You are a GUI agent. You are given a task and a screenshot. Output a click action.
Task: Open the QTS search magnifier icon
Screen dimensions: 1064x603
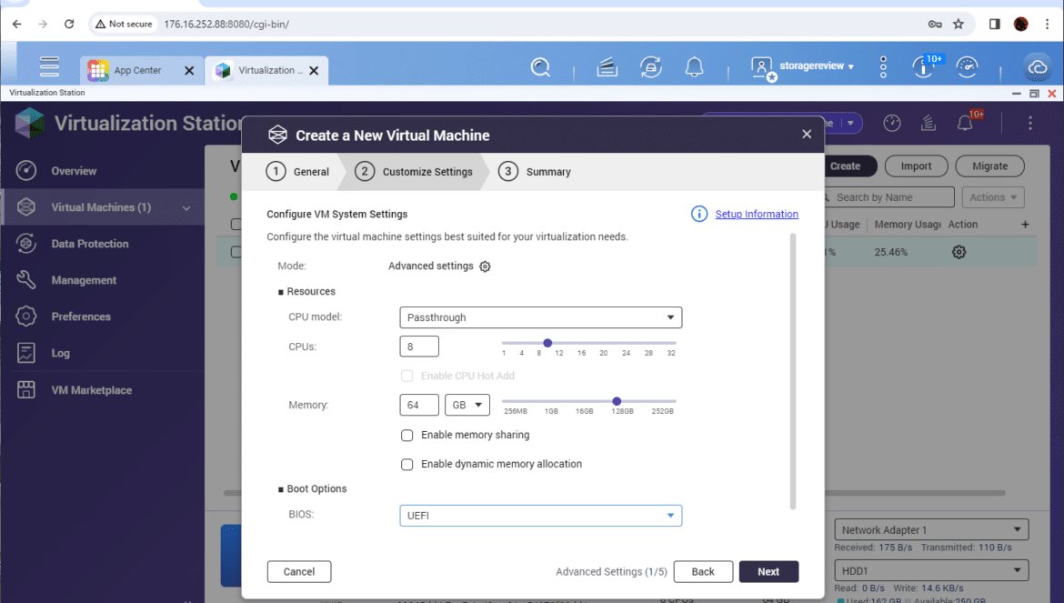540,66
